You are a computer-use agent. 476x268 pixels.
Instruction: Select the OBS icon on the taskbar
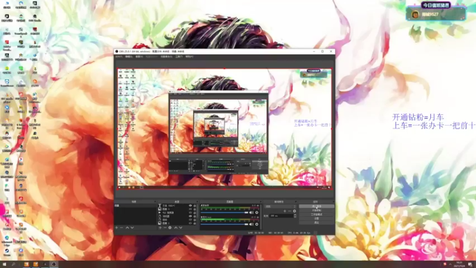(54, 264)
